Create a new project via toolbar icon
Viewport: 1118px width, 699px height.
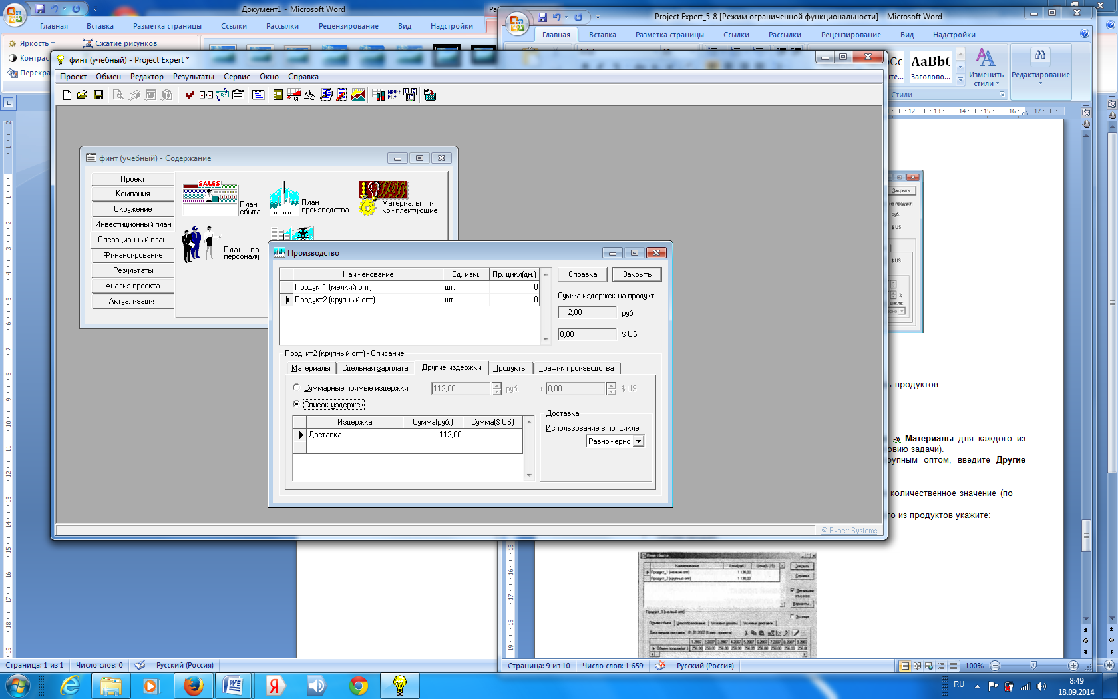point(67,95)
